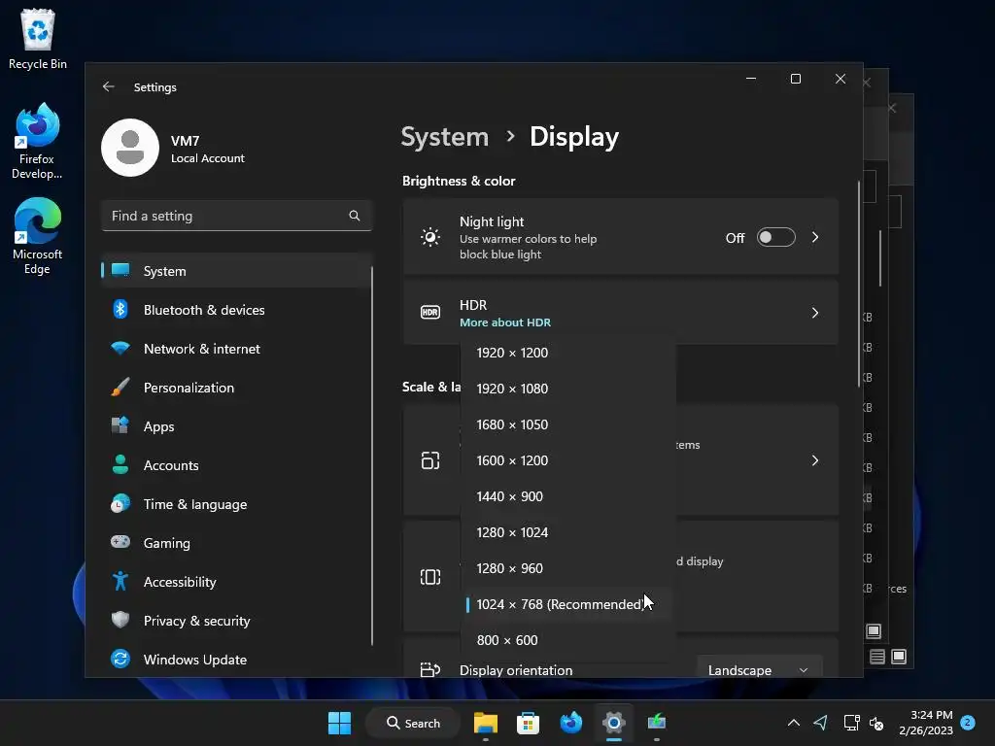This screenshot has height=746, width=995.
Task: Open the clock showing 3:24 PM
Action: tap(926, 723)
